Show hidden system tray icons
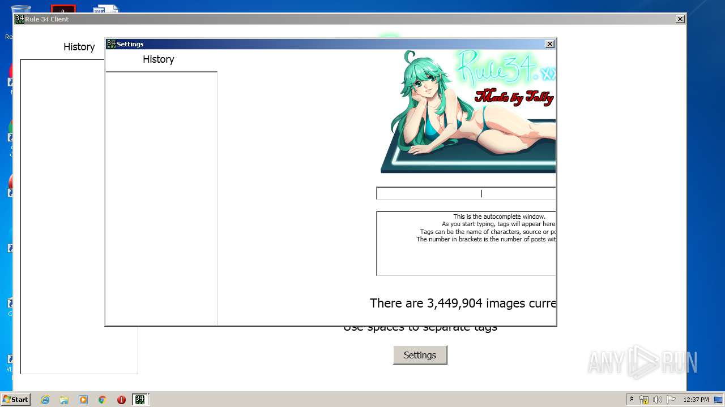This screenshot has height=407, width=725. pyautogui.click(x=632, y=399)
